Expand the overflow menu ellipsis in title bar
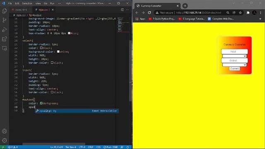This screenshot has width=265, height=149. click(60, 3)
